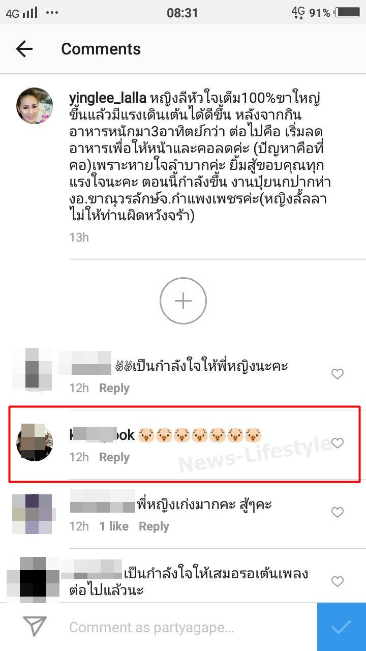Like the pig emoji comment
366x651 pixels.
[338, 443]
